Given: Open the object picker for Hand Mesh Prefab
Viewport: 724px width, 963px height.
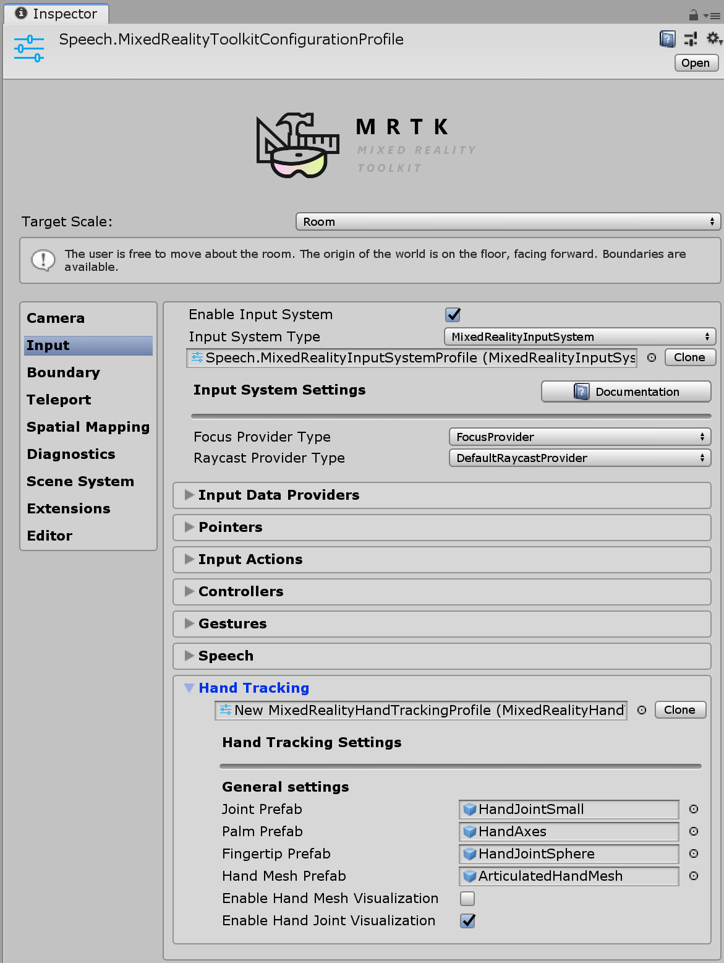Looking at the screenshot, I should point(694,876).
